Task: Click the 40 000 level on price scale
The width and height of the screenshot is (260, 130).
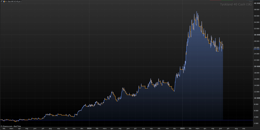Action: click(x=257, y=3)
